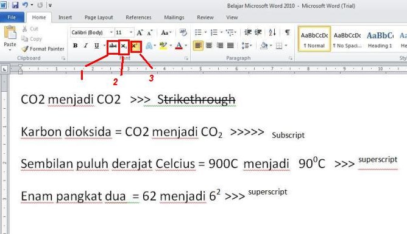Open the font size 11 dropdown
The width and height of the screenshot is (407, 234).
[x=131, y=32]
